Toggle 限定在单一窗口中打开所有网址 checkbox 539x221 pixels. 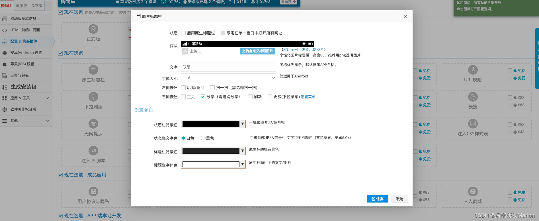[x=223, y=33]
